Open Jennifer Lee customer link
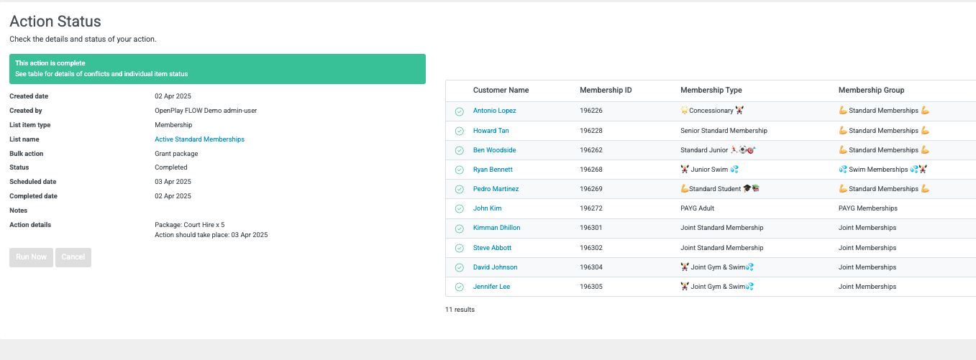Screen dimensions: 976x360 tap(491, 287)
